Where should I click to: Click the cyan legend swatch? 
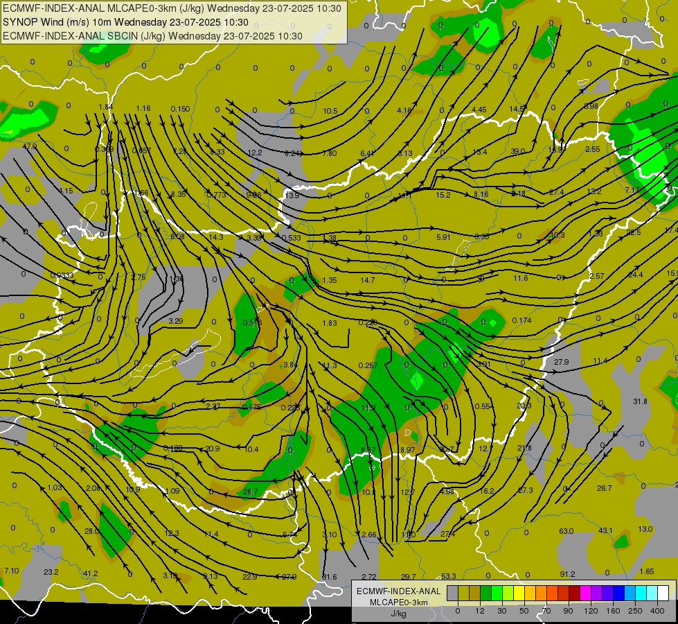pyautogui.click(x=641, y=593)
